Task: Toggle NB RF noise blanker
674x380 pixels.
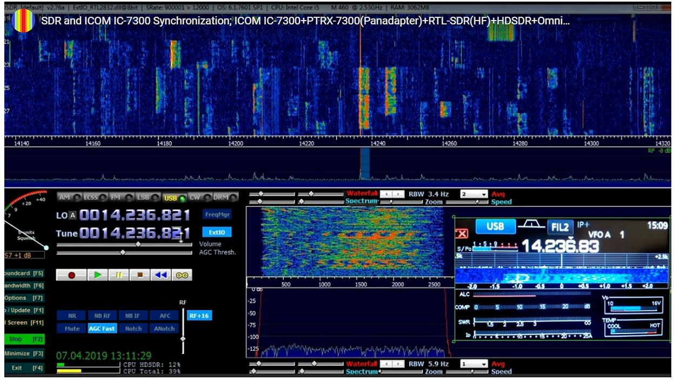Action: 102,316
